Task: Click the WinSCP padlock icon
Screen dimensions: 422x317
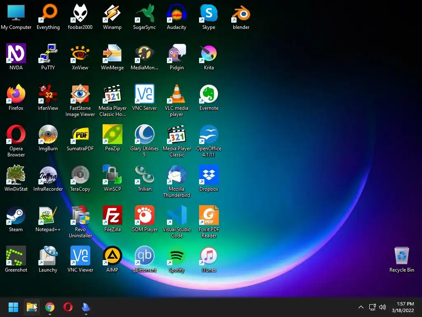Action: click(112, 175)
